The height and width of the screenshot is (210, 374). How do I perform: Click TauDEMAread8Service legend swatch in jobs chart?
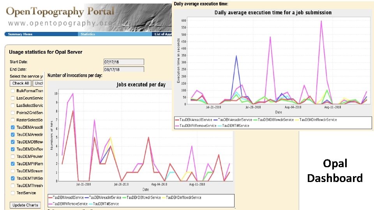point(50,198)
